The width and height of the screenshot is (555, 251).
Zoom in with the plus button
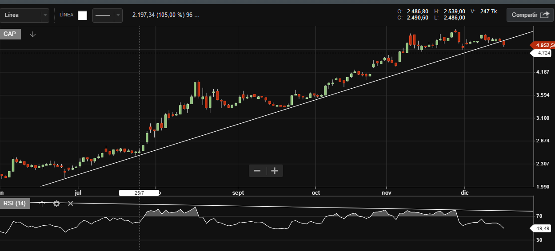(x=274, y=171)
